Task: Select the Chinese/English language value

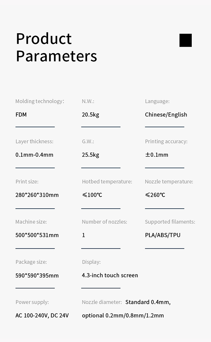Action: pos(166,115)
